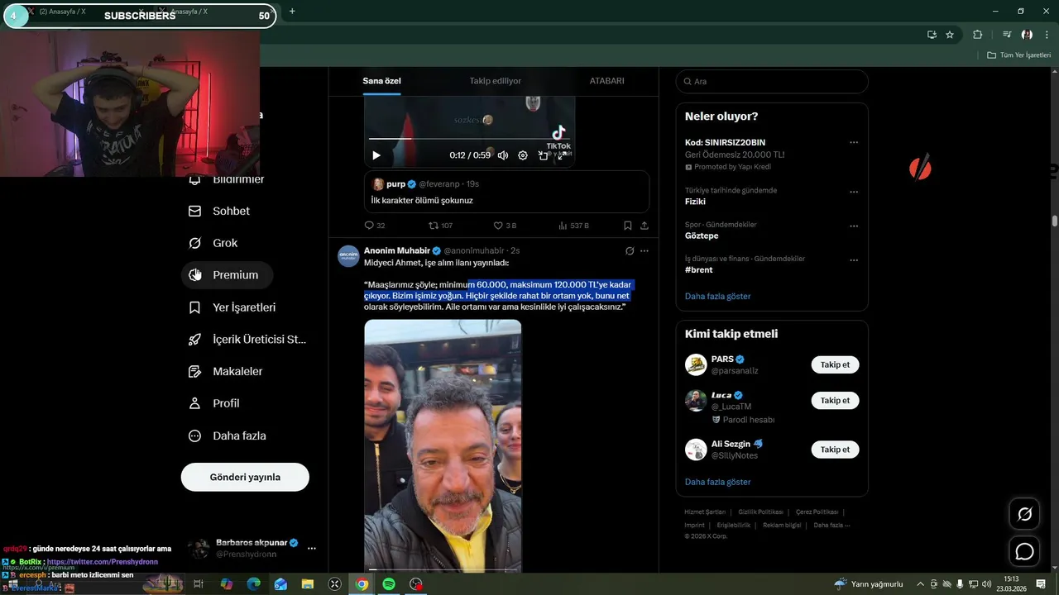
Task: Bookmark this page with star icon
Action: point(950,35)
